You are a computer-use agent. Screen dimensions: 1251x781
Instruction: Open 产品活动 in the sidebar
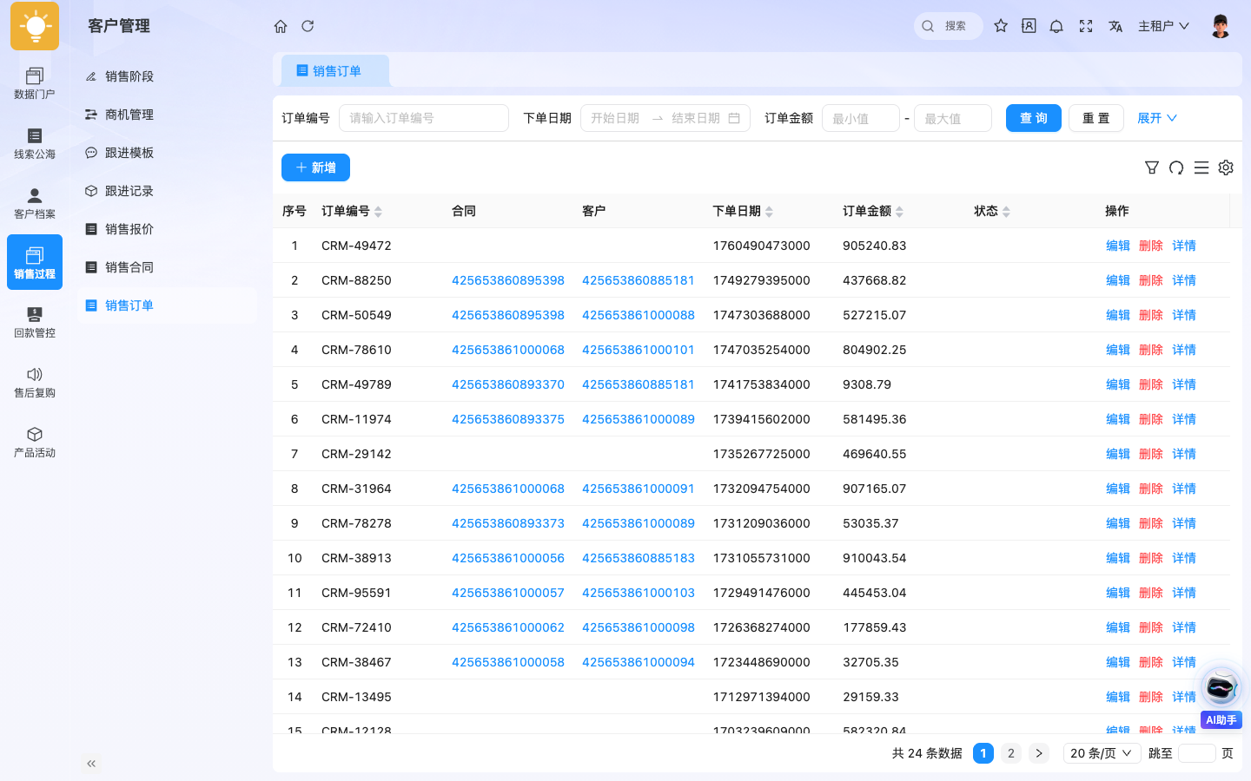tap(35, 442)
